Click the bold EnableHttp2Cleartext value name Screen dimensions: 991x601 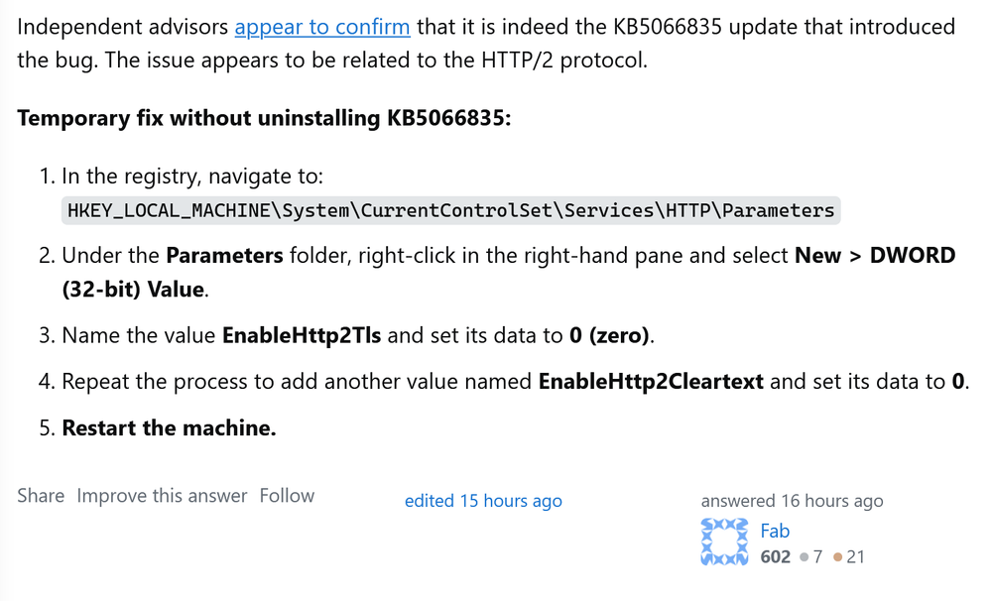pos(651,381)
